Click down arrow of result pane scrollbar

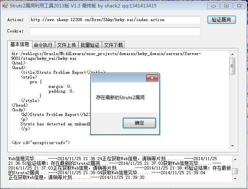232,146
